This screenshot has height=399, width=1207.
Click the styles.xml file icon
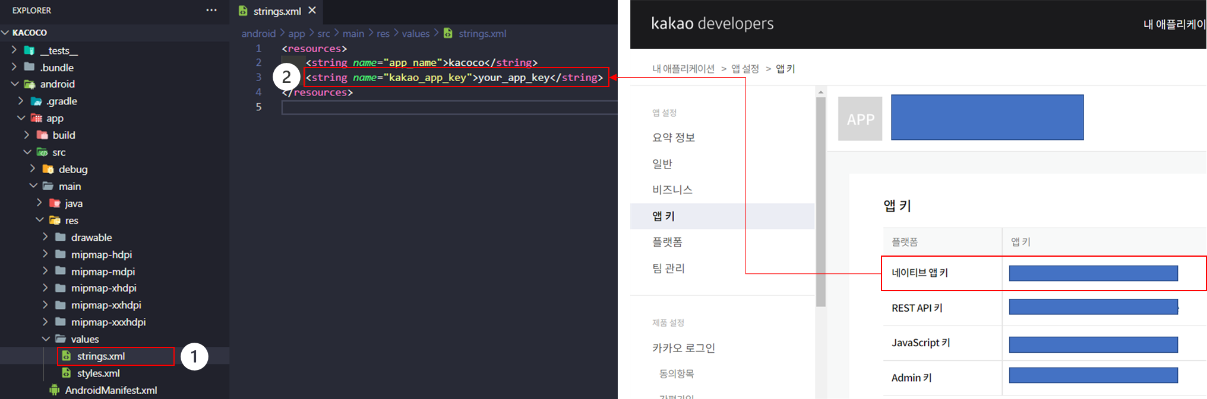(x=67, y=373)
